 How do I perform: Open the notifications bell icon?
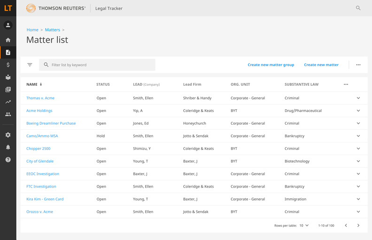coord(8,147)
